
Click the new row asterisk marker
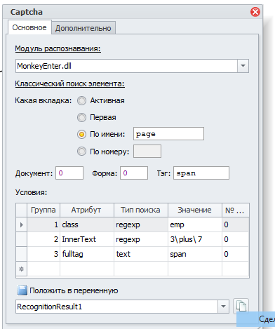[x=22, y=269]
